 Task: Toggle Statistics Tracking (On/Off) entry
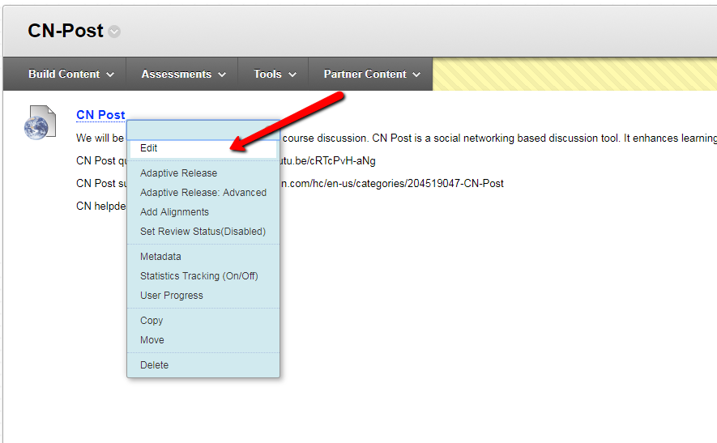click(x=199, y=276)
